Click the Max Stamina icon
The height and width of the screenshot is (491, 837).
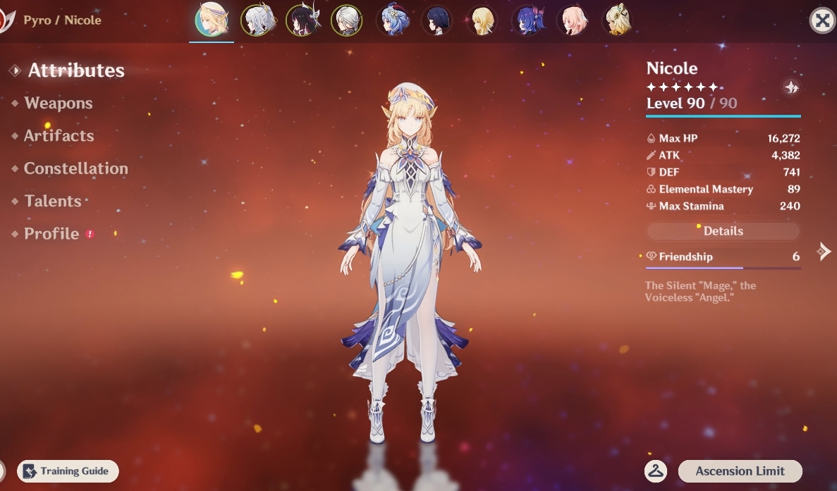tap(651, 206)
